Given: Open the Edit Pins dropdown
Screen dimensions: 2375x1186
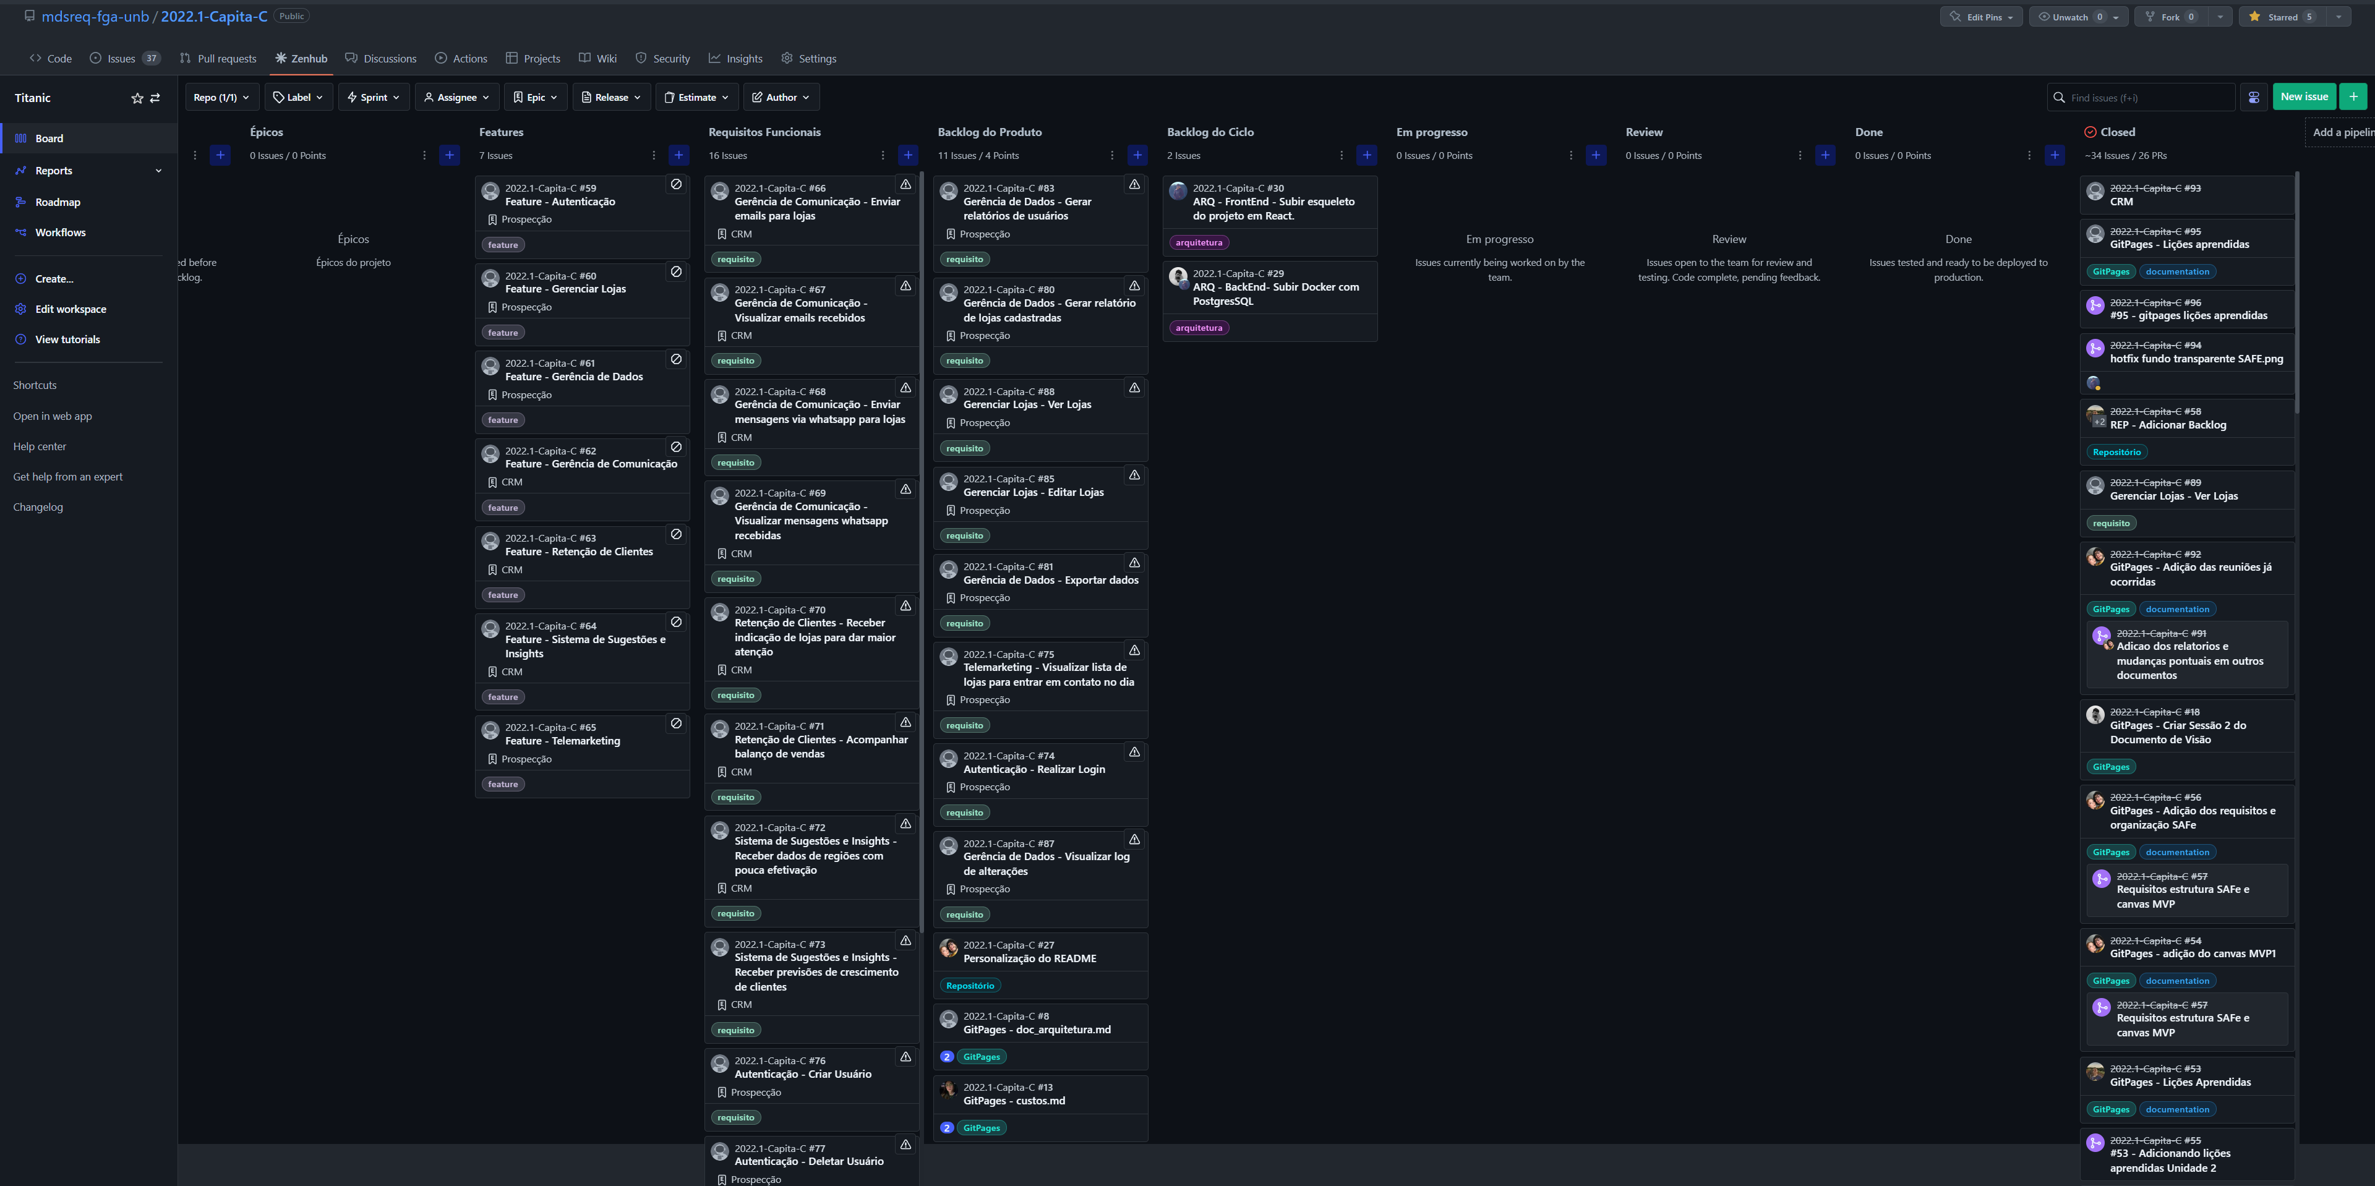Looking at the screenshot, I should 1981,17.
